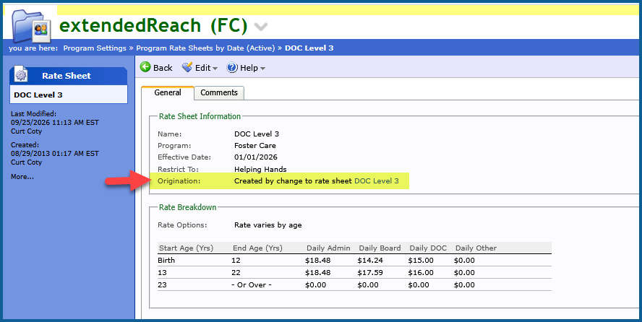Click the Daily Admin column header
Image resolution: width=642 pixels, height=322 pixels.
pos(328,248)
